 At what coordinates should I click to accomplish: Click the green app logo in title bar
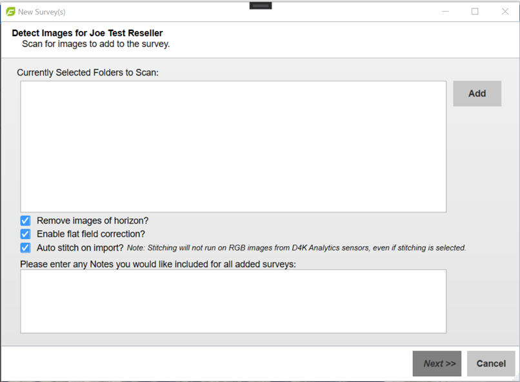point(10,12)
